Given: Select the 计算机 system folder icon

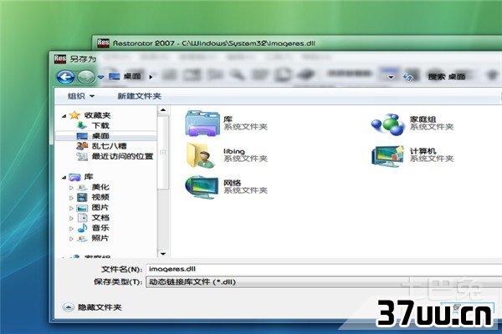Looking at the screenshot, I should click(387, 155).
